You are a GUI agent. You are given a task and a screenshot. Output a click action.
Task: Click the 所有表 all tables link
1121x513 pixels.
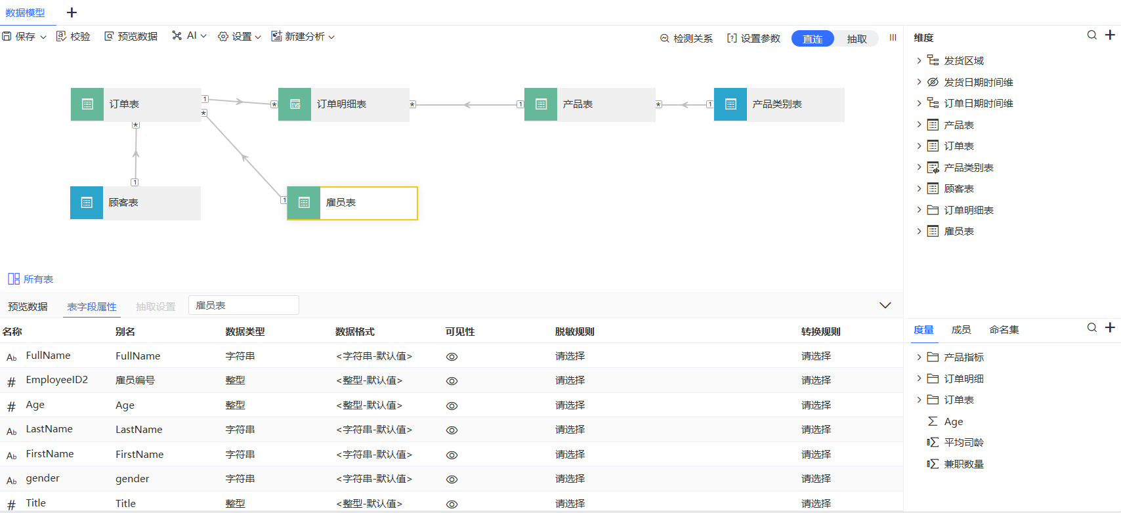tap(31, 279)
